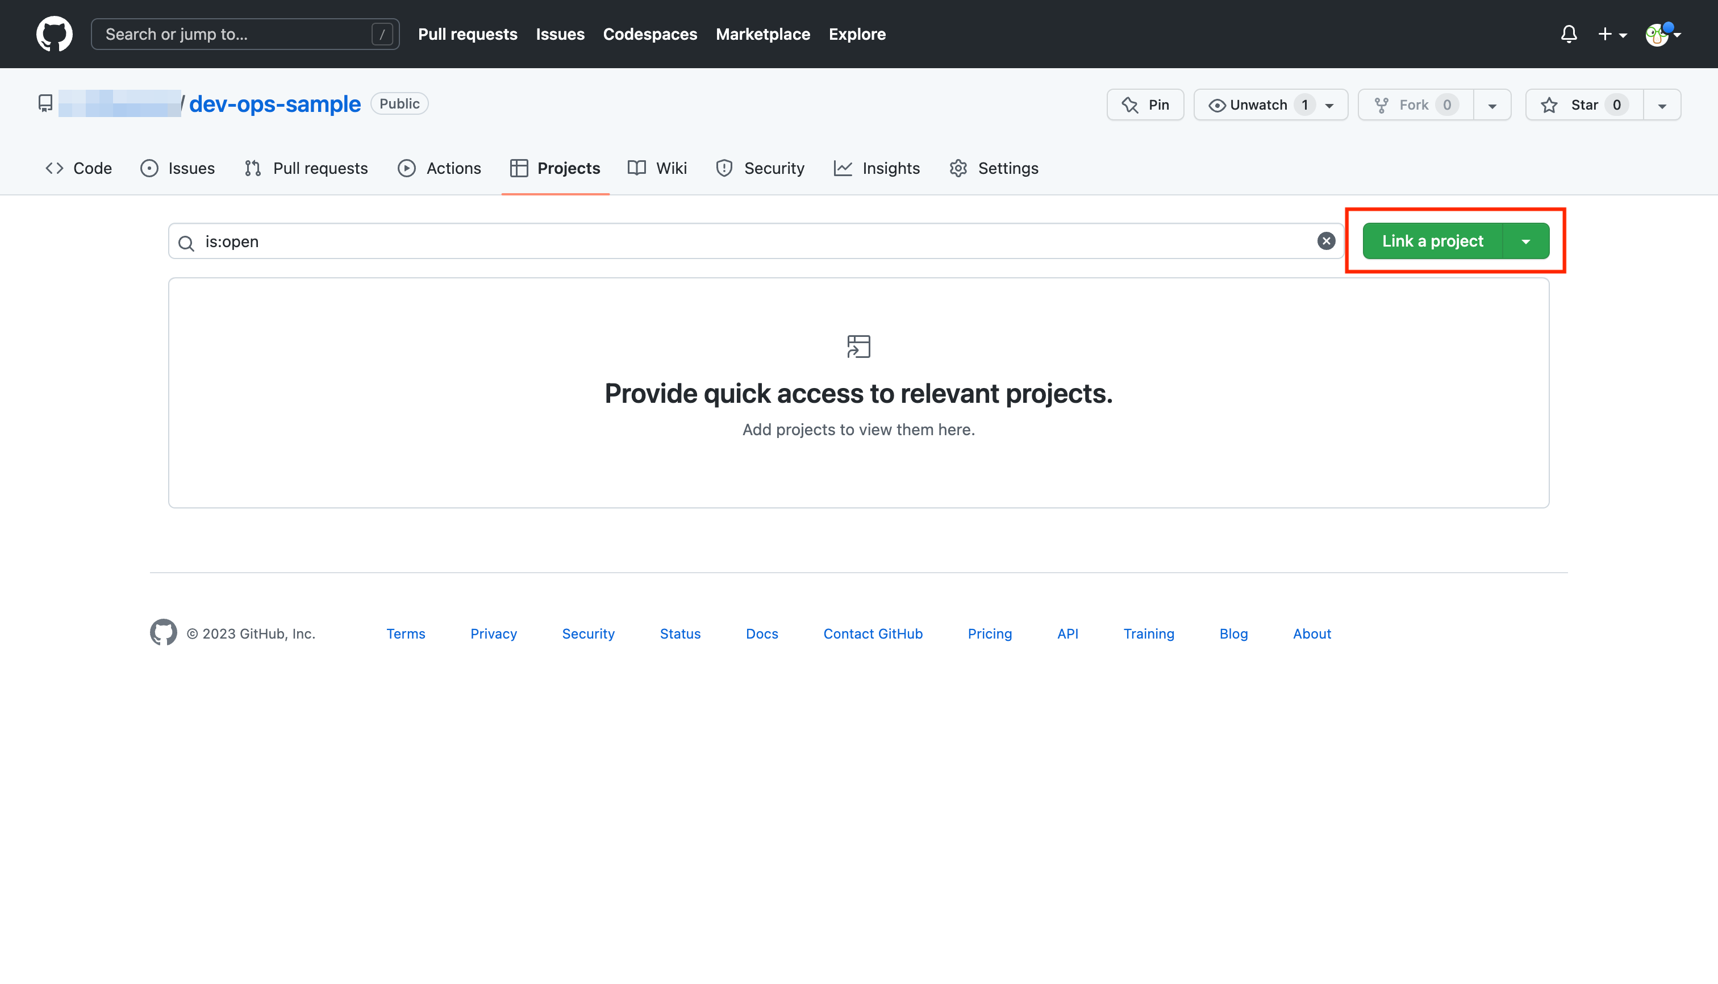
Task: Switch to the Actions tab
Action: click(439, 168)
